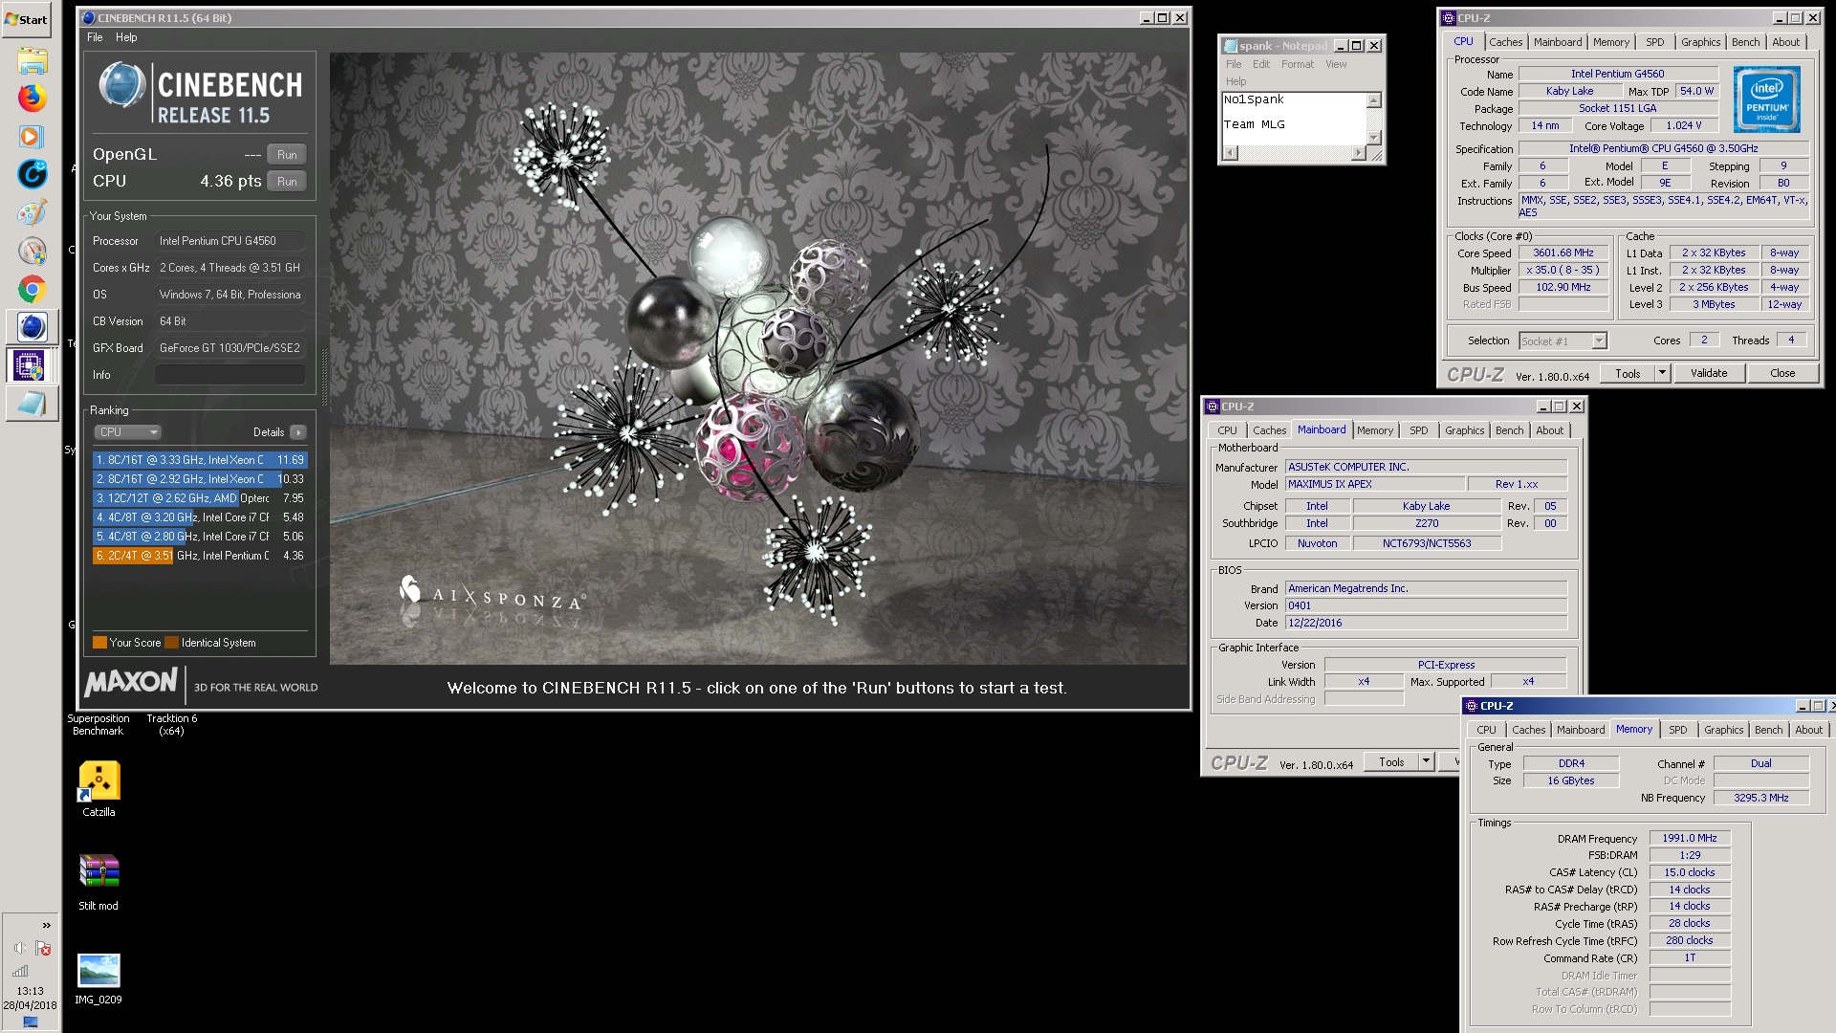Open Notepad View menu
This screenshot has width=1836, height=1033.
(x=1336, y=64)
